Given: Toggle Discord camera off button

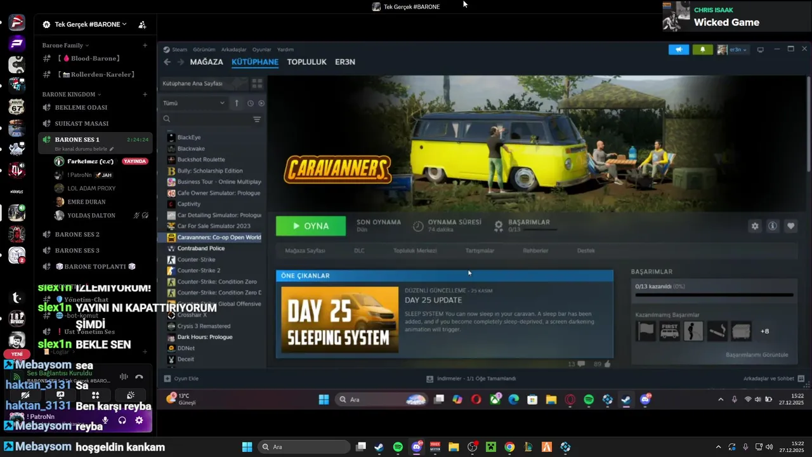Looking at the screenshot, I should click(x=25, y=395).
